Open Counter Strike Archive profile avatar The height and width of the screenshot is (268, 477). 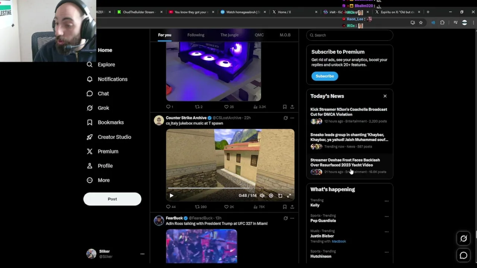click(159, 120)
